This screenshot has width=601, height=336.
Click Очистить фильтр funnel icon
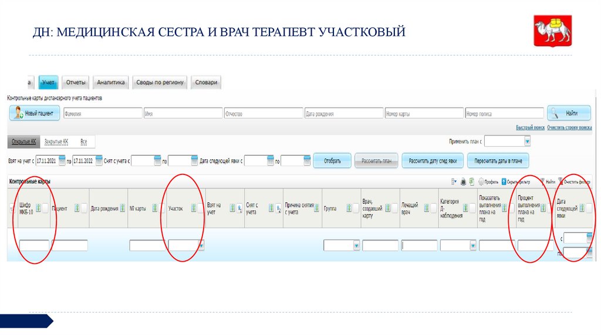pos(561,181)
